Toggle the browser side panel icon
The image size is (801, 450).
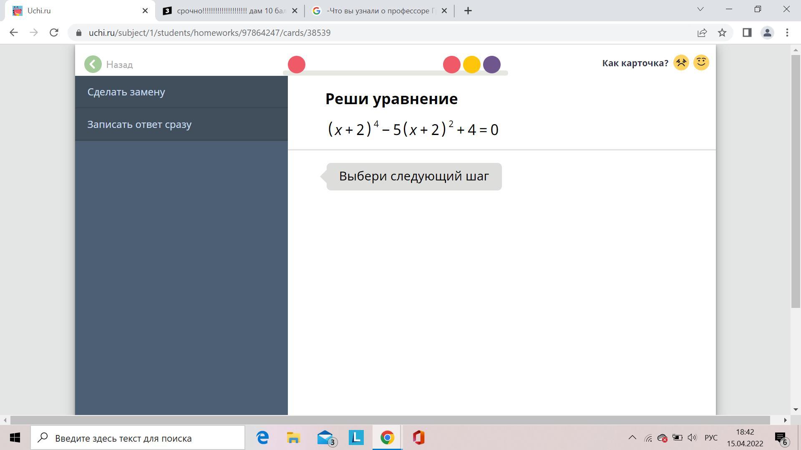pyautogui.click(x=747, y=32)
